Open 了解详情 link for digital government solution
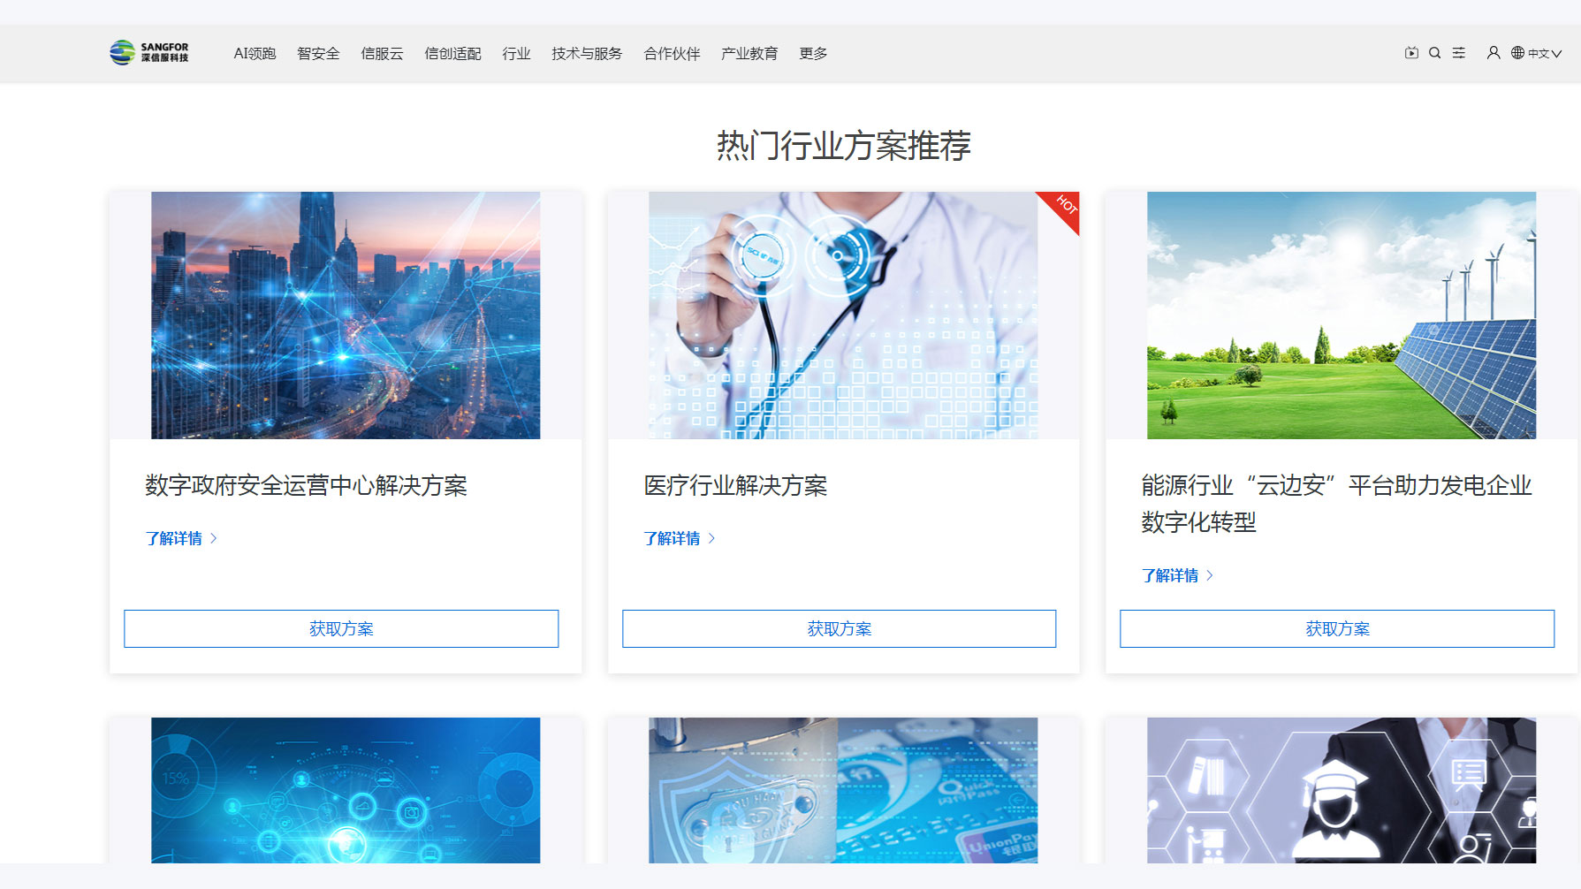1581x889 pixels. coord(174,538)
